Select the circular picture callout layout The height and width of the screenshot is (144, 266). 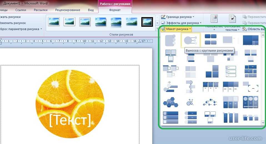point(190,40)
